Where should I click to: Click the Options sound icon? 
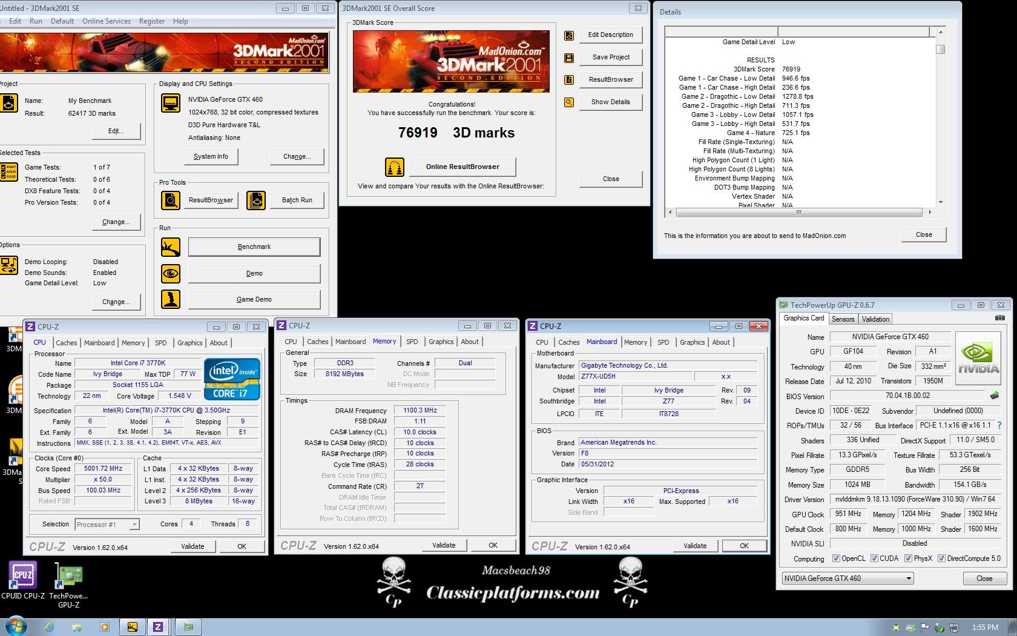(8, 265)
